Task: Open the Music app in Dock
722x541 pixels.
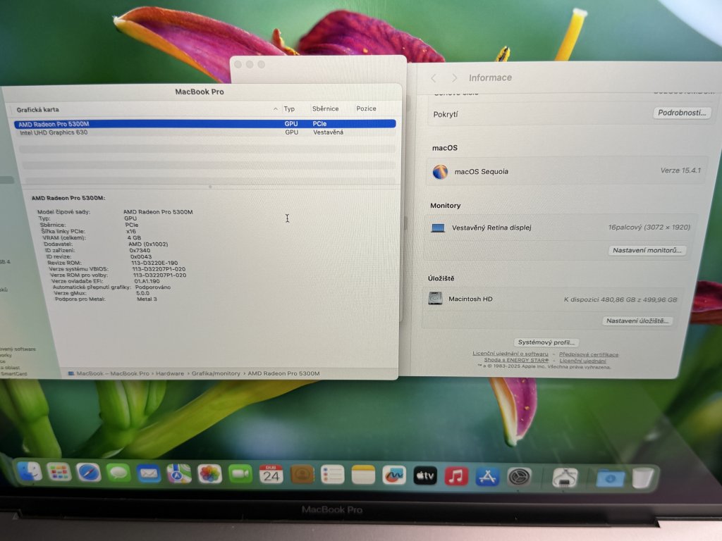Action: coord(456,477)
